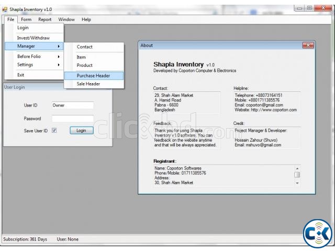Click 'Pabna - 6600' address line

[x=166, y=105]
